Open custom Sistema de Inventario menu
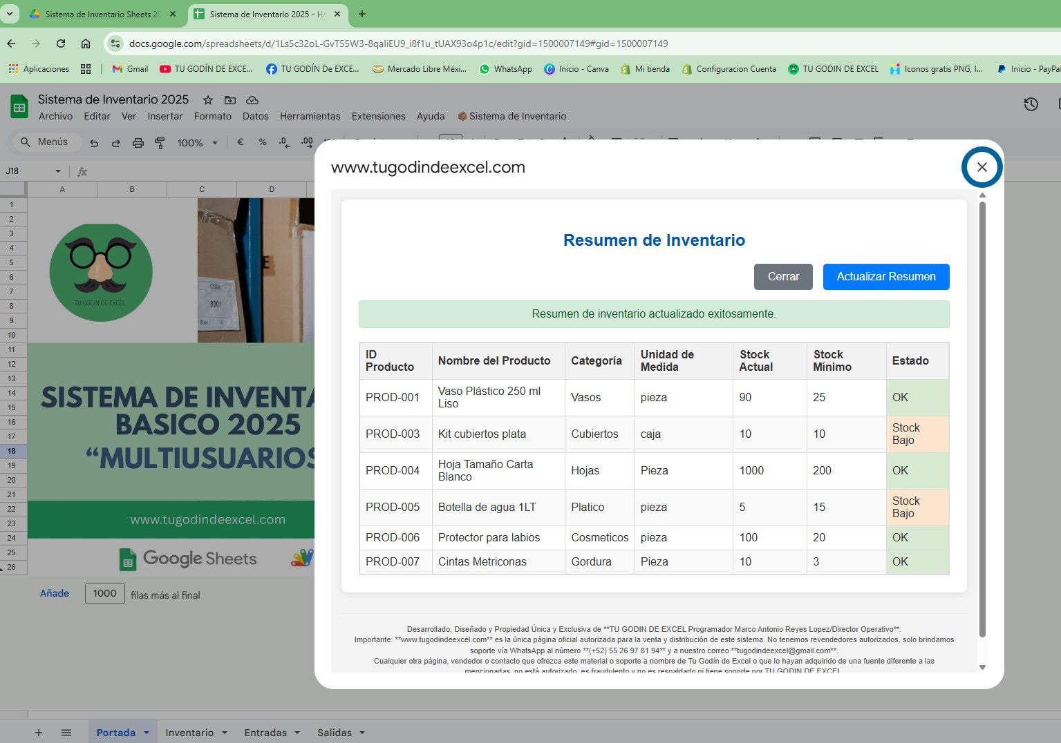This screenshot has width=1061, height=743. pos(512,116)
